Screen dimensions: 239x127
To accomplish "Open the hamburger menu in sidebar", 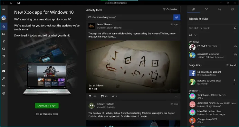I will 4,9.
